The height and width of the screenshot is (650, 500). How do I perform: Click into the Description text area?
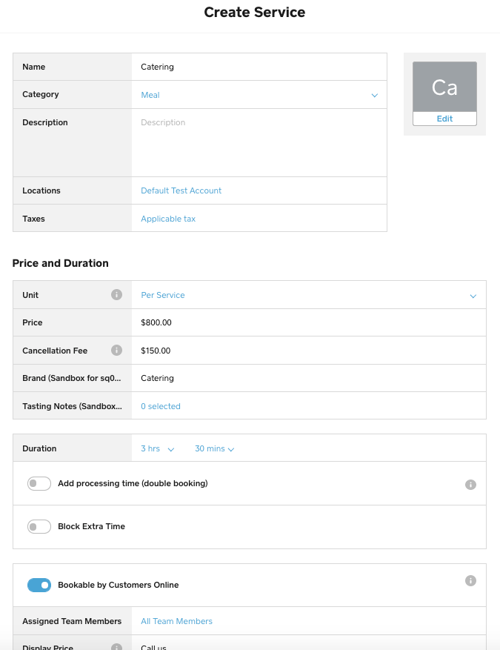click(259, 142)
